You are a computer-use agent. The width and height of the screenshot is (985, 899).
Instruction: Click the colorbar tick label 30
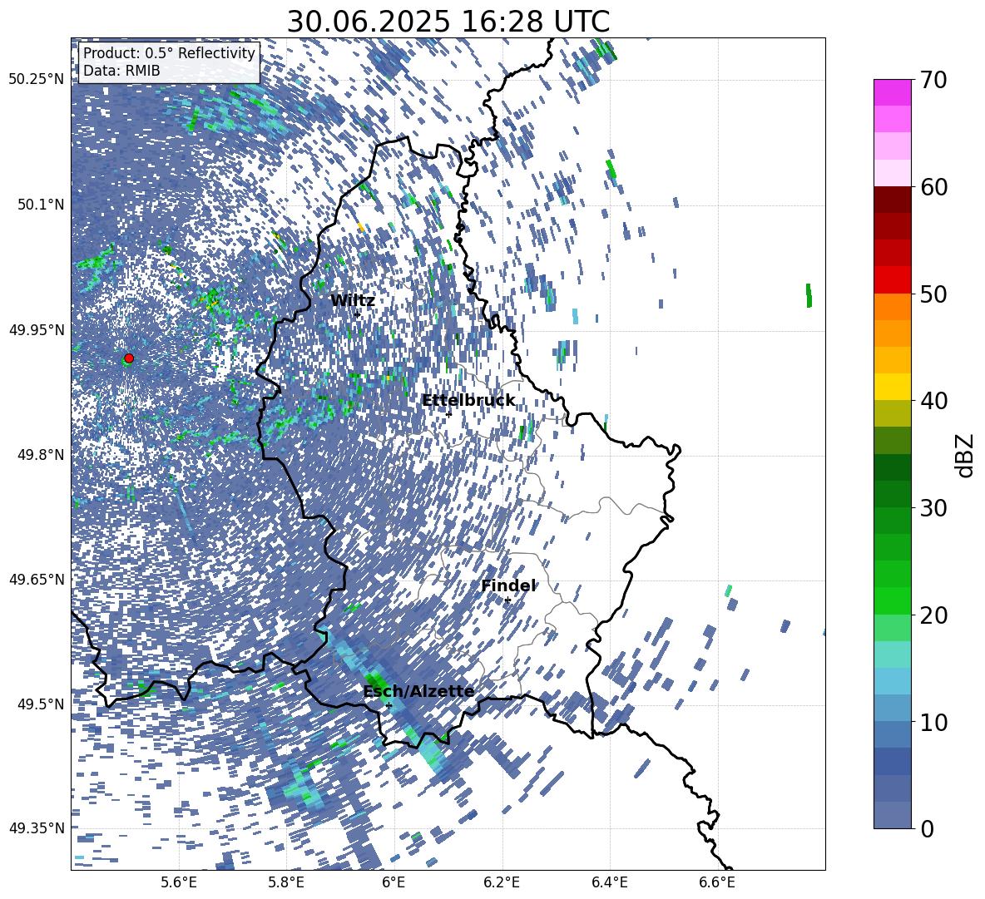point(934,508)
